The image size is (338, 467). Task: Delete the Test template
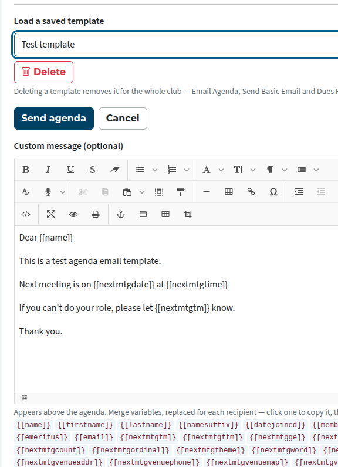point(43,72)
